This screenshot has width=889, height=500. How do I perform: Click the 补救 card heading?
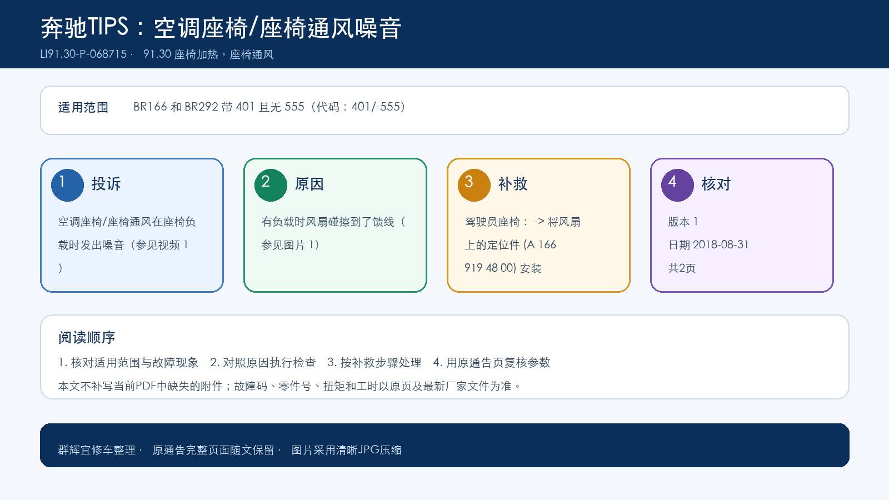point(513,184)
